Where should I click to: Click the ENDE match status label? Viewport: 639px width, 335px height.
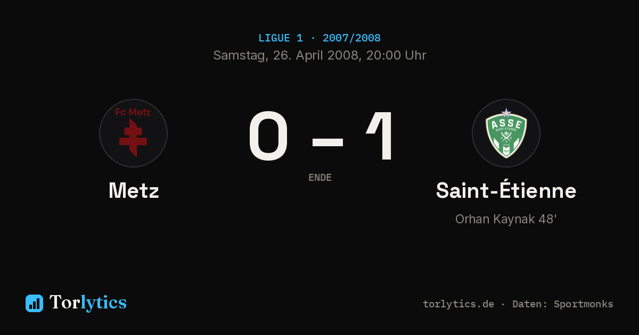pyautogui.click(x=320, y=178)
